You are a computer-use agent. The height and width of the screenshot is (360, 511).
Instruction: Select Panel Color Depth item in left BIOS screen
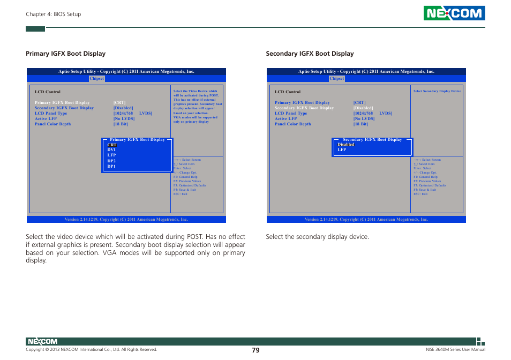click(53, 124)
